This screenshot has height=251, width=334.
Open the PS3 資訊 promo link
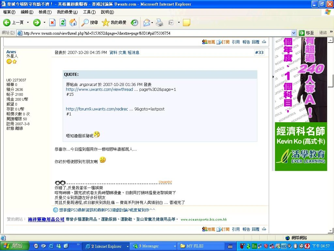pyautogui.click(x=107, y=210)
